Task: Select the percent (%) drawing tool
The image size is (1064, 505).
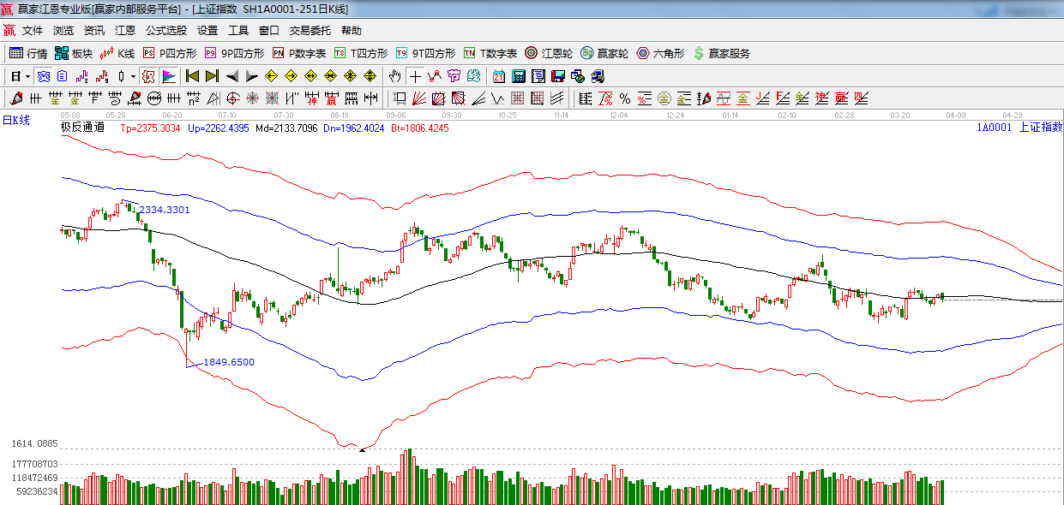Action: tap(625, 98)
